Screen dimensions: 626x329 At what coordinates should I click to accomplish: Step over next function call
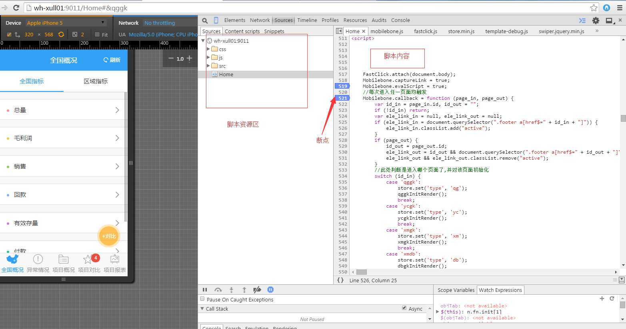218,290
